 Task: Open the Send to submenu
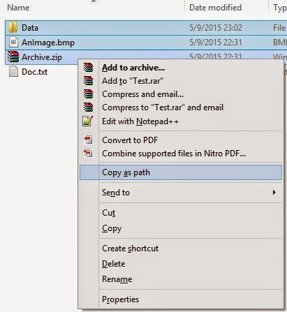coord(181,193)
